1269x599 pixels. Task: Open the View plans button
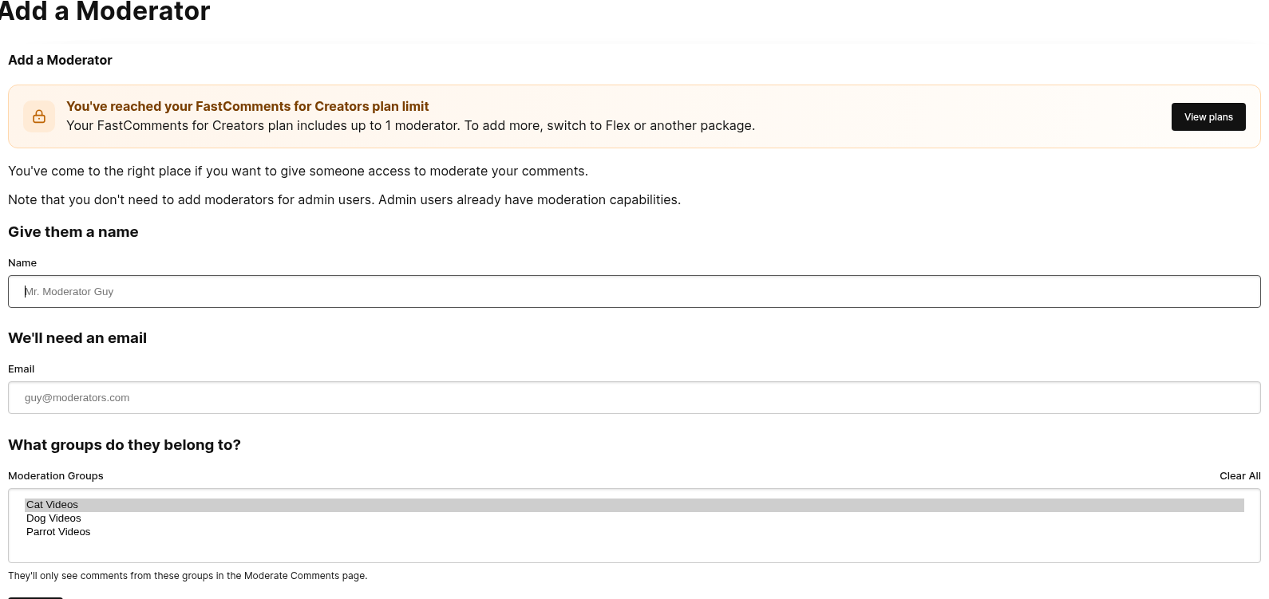[x=1208, y=116]
